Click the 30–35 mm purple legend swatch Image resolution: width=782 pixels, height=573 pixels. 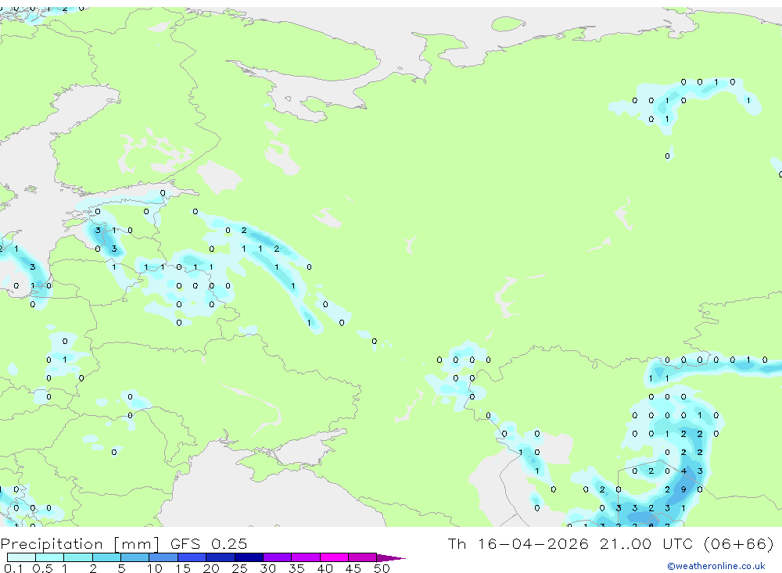[278, 557]
